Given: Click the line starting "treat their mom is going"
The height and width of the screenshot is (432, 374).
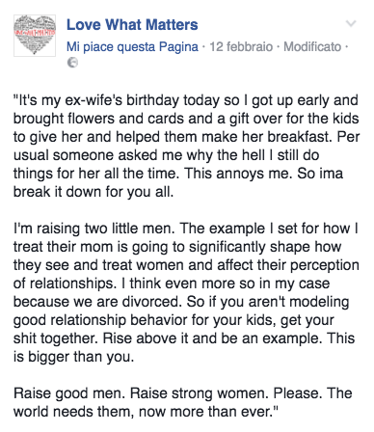Looking at the screenshot, I should pos(177,247).
